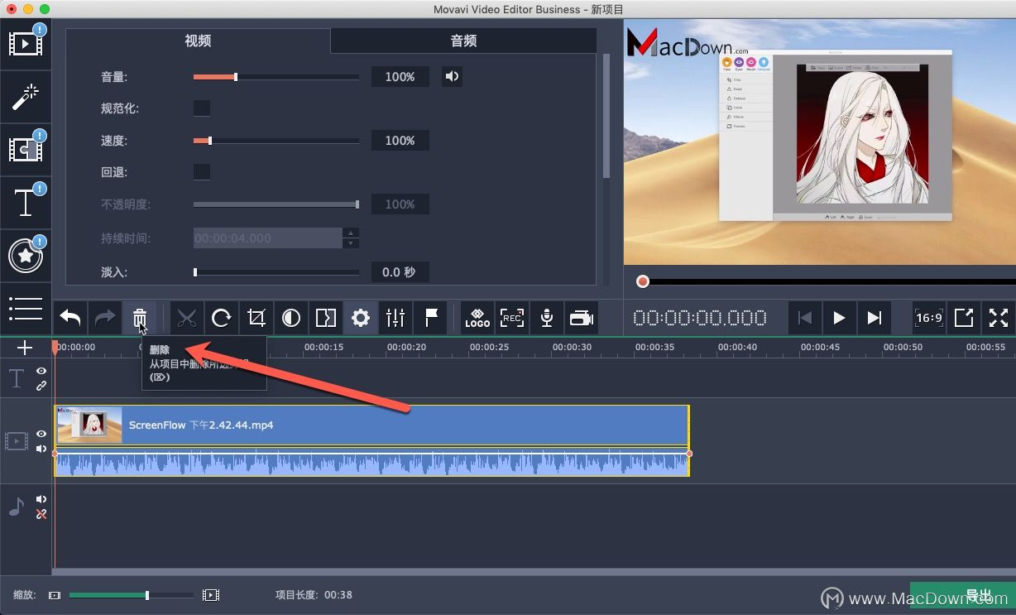Switch to the 音频 tab

[x=463, y=41]
